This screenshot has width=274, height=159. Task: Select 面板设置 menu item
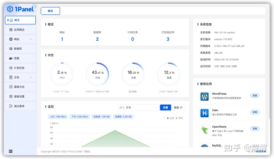pyautogui.click(x=20, y=96)
